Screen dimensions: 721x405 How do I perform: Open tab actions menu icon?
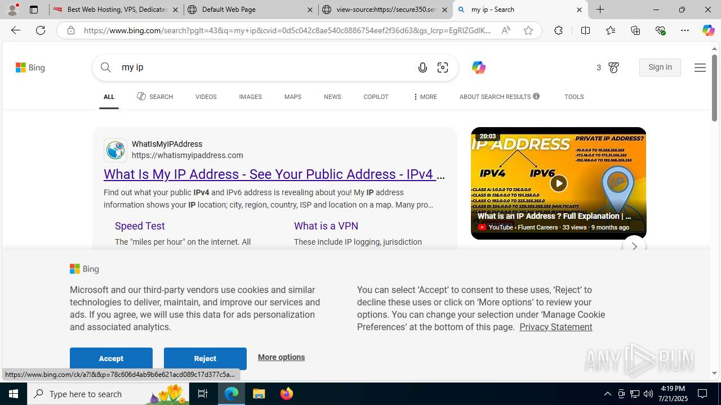[x=34, y=10]
